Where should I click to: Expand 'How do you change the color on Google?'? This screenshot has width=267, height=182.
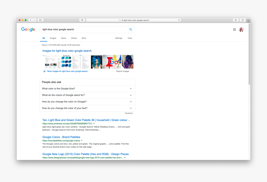[87, 102]
